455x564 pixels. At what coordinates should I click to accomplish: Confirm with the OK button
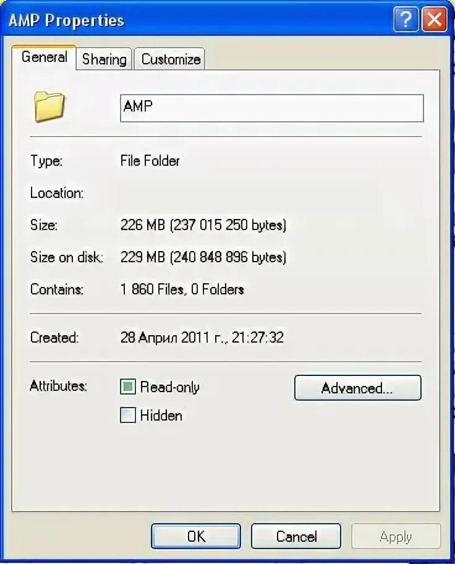pyautogui.click(x=196, y=536)
